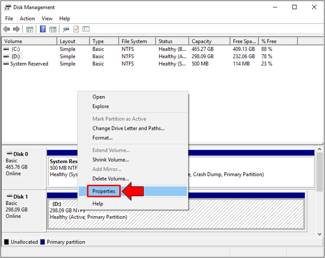Click the drive icon beside System Reserved volume
This screenshot has width=325, height=258.
[x=6, y=64]
